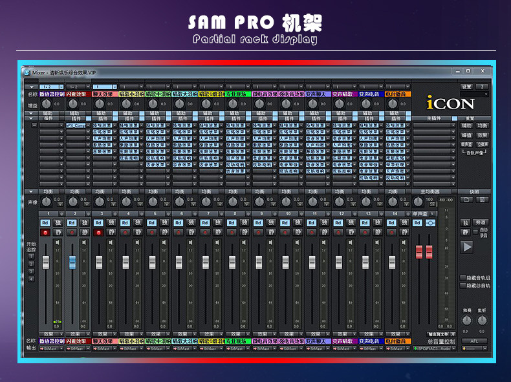Click the snapshot save disk icon

pyautogui.click(x=482, y=200)
